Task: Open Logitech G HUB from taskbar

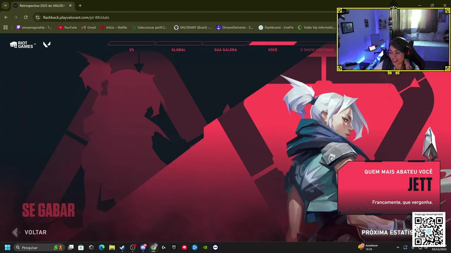Action: click(x=164, y=247)
